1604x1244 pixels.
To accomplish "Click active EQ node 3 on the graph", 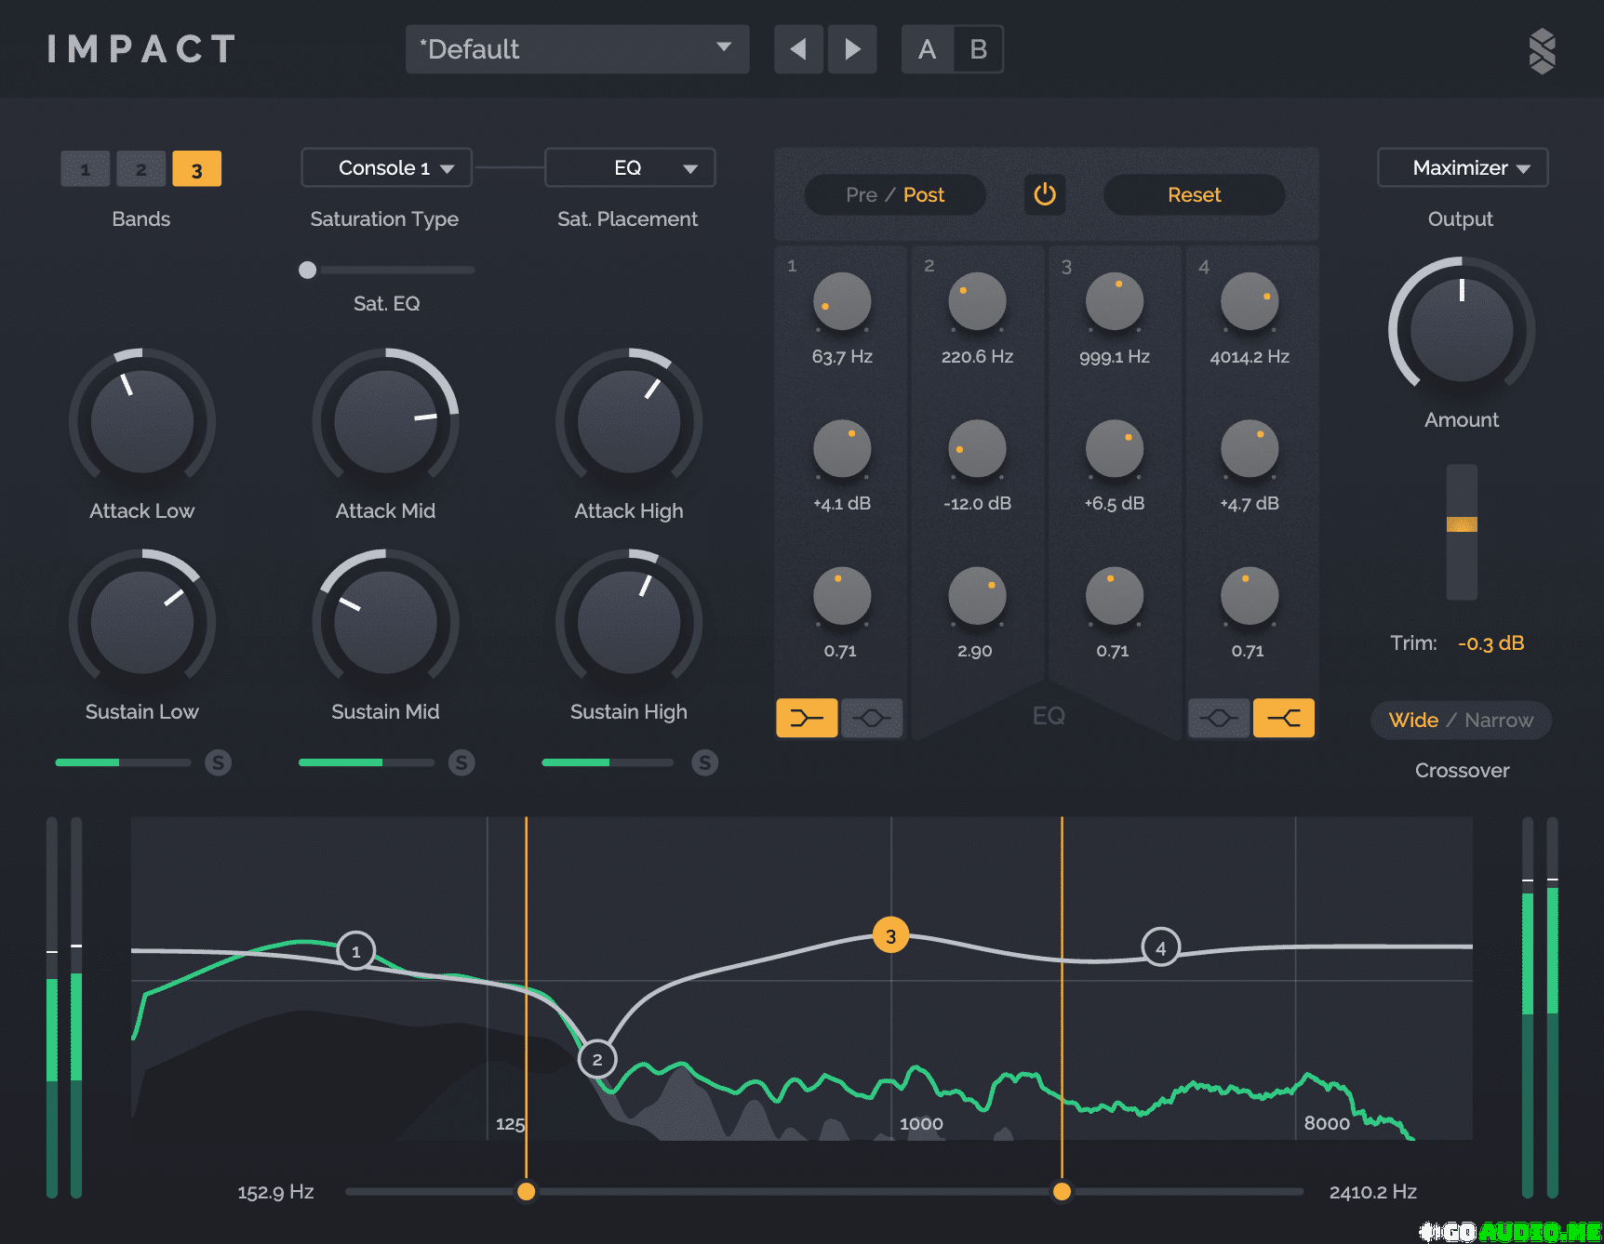I will [x=890, y=935].
